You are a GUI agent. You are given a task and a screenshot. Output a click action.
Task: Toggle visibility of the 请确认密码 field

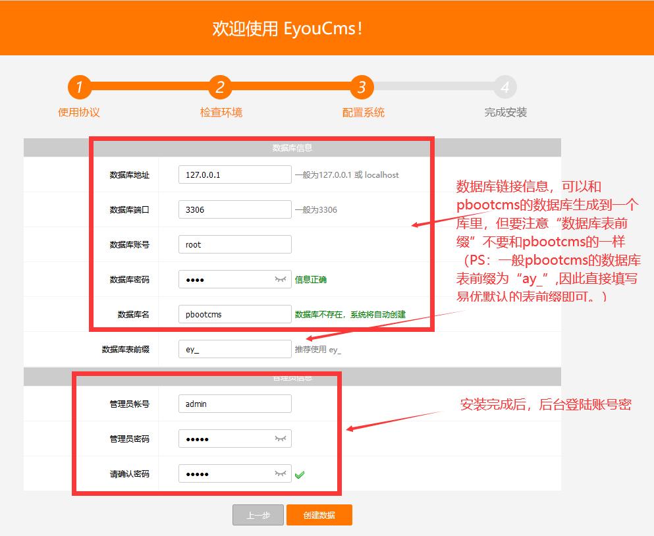click(x=281, y=473)
